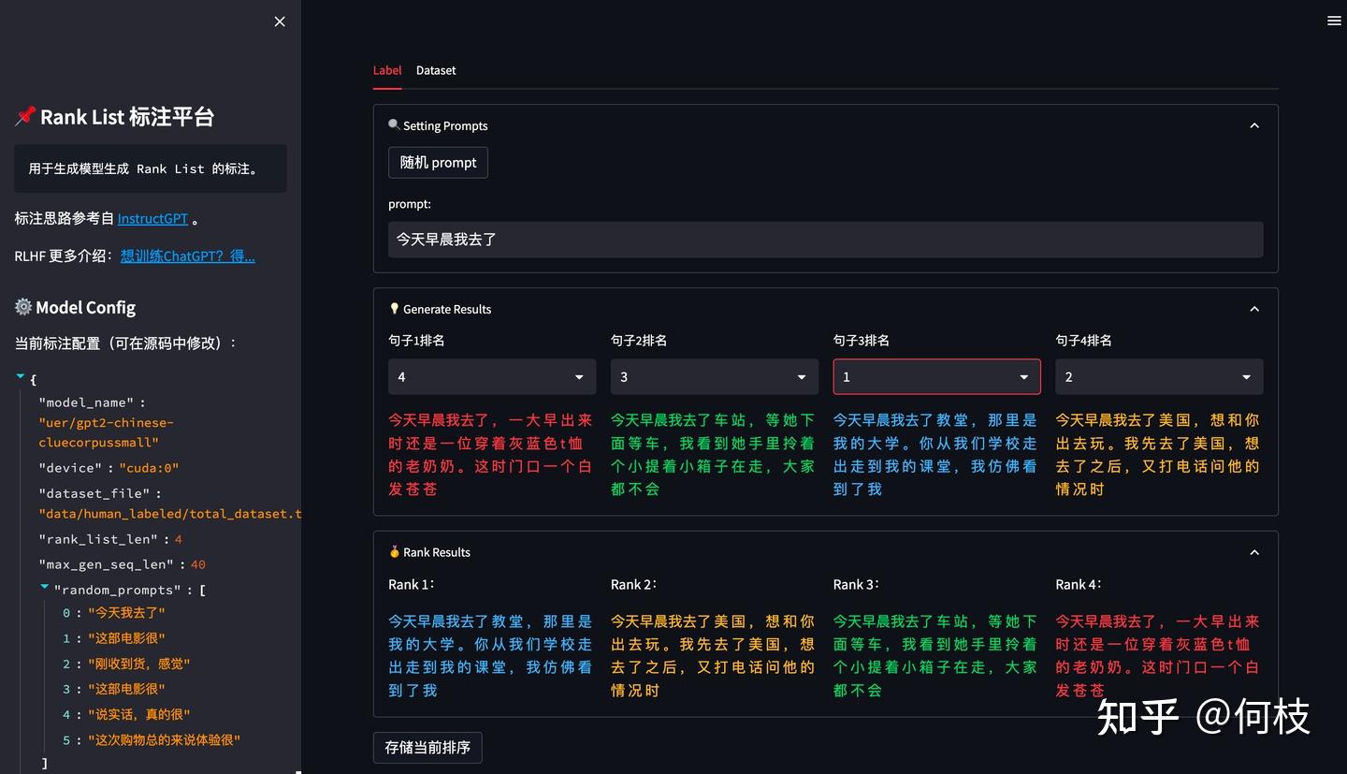Open the InstructGPT link

click(152, 218)
